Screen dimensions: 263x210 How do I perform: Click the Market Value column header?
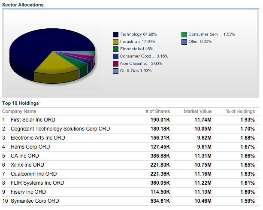[198, 111]
